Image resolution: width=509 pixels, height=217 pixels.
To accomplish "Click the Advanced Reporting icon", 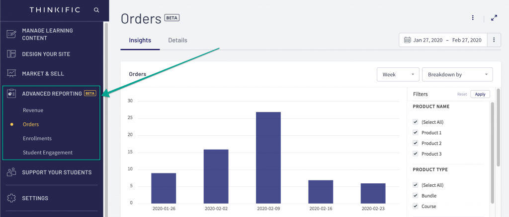I will 11,93.
